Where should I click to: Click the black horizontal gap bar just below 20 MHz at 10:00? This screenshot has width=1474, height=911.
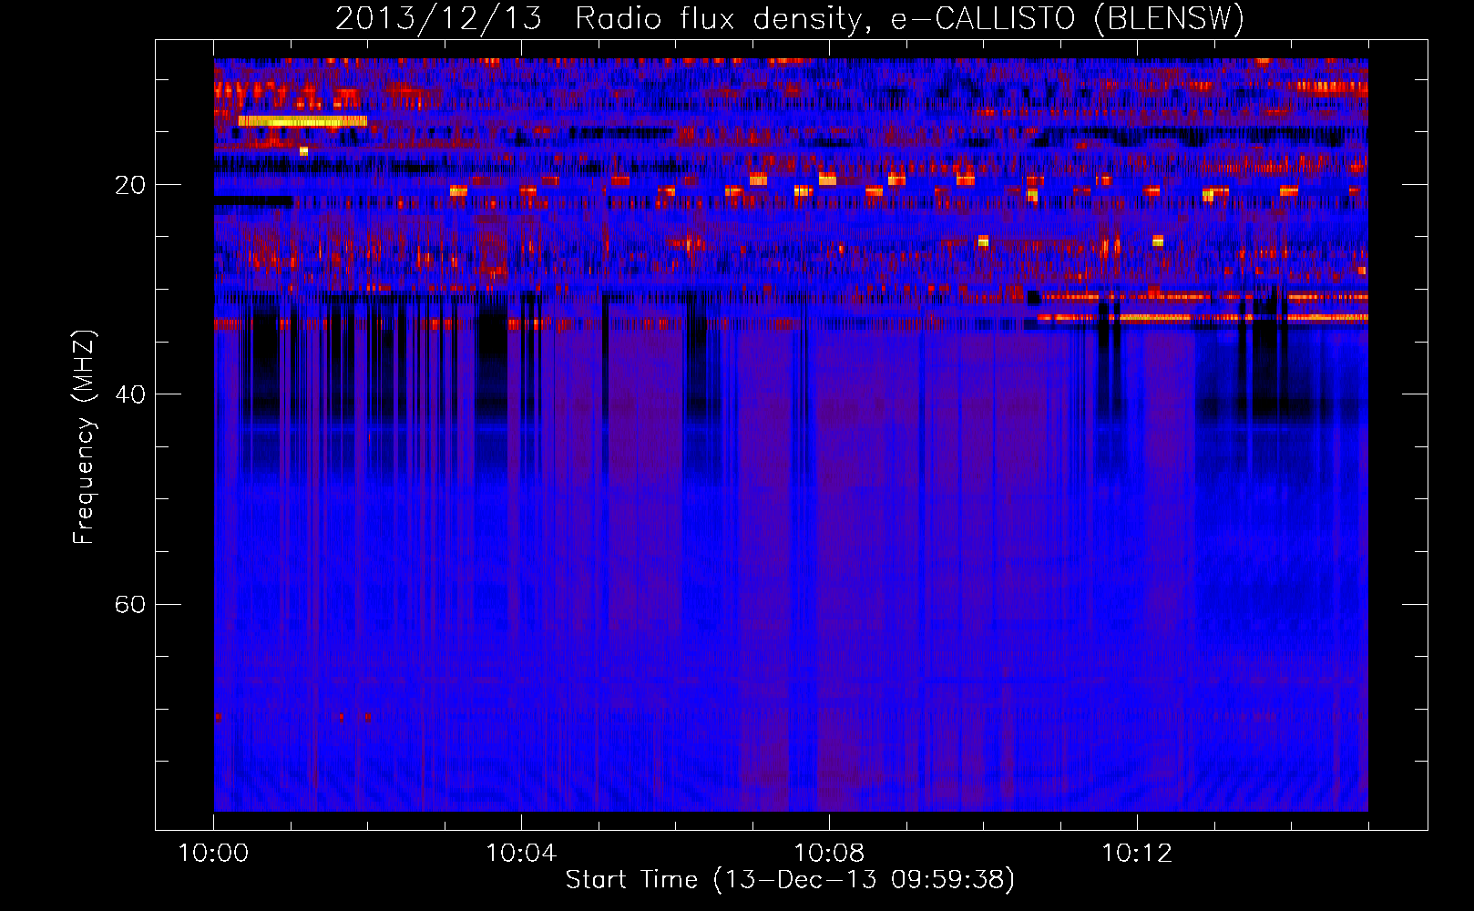[x=253, y=201]
